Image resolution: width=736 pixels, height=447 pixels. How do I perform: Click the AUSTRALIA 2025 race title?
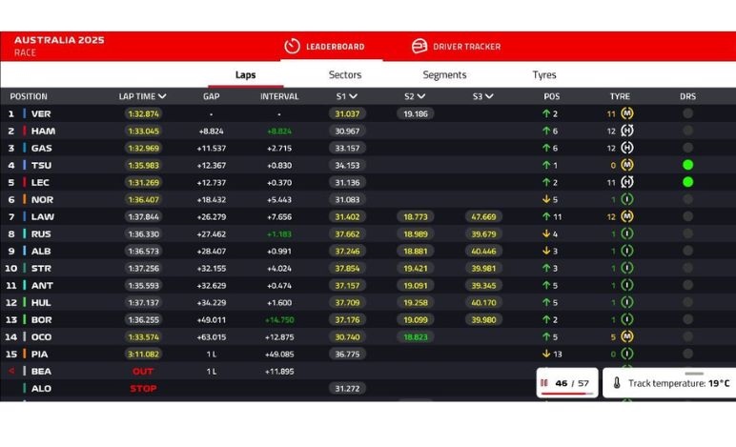(59, 40)
